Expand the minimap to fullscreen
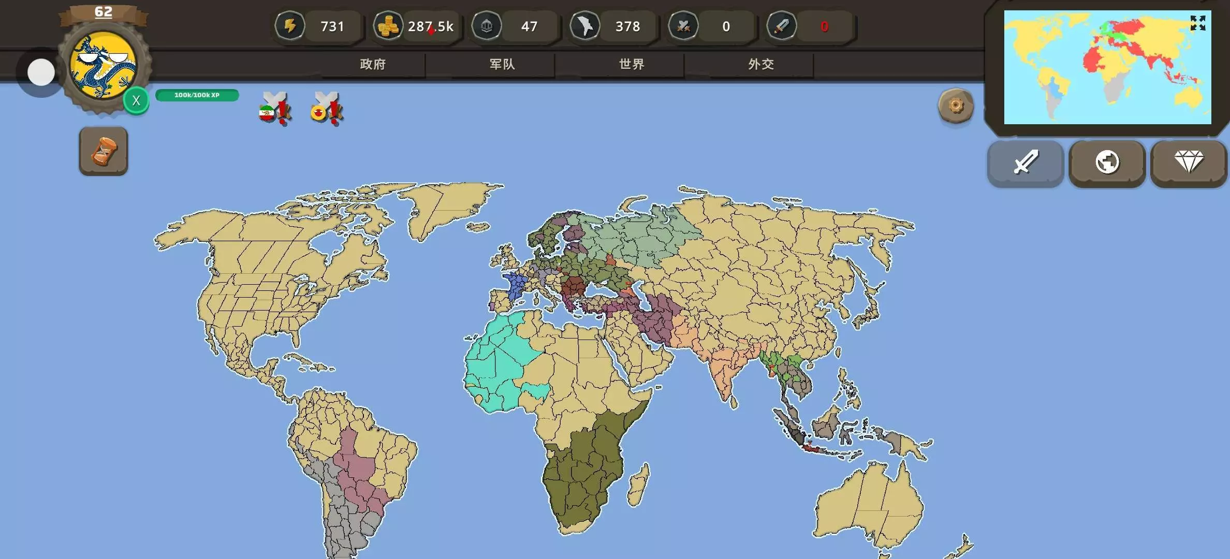The width and height of the screenshot is (1230, 559). tap(1197, 23)
